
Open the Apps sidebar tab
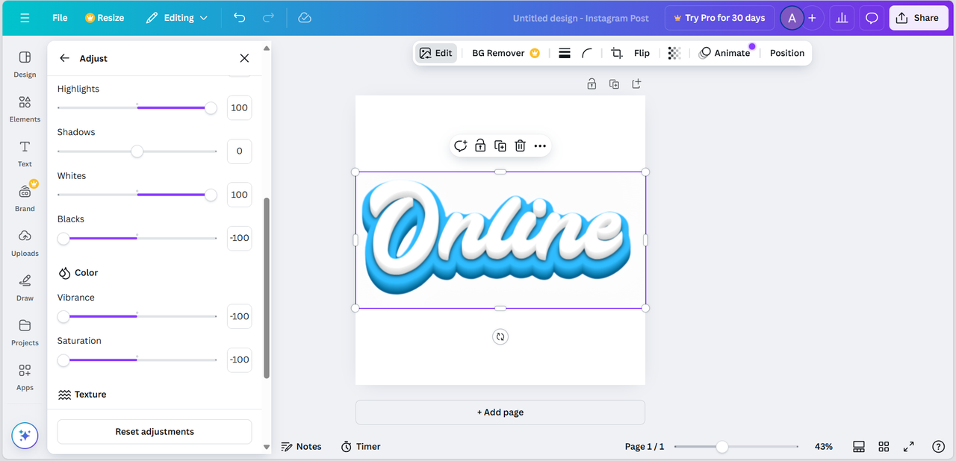[25, 377]
